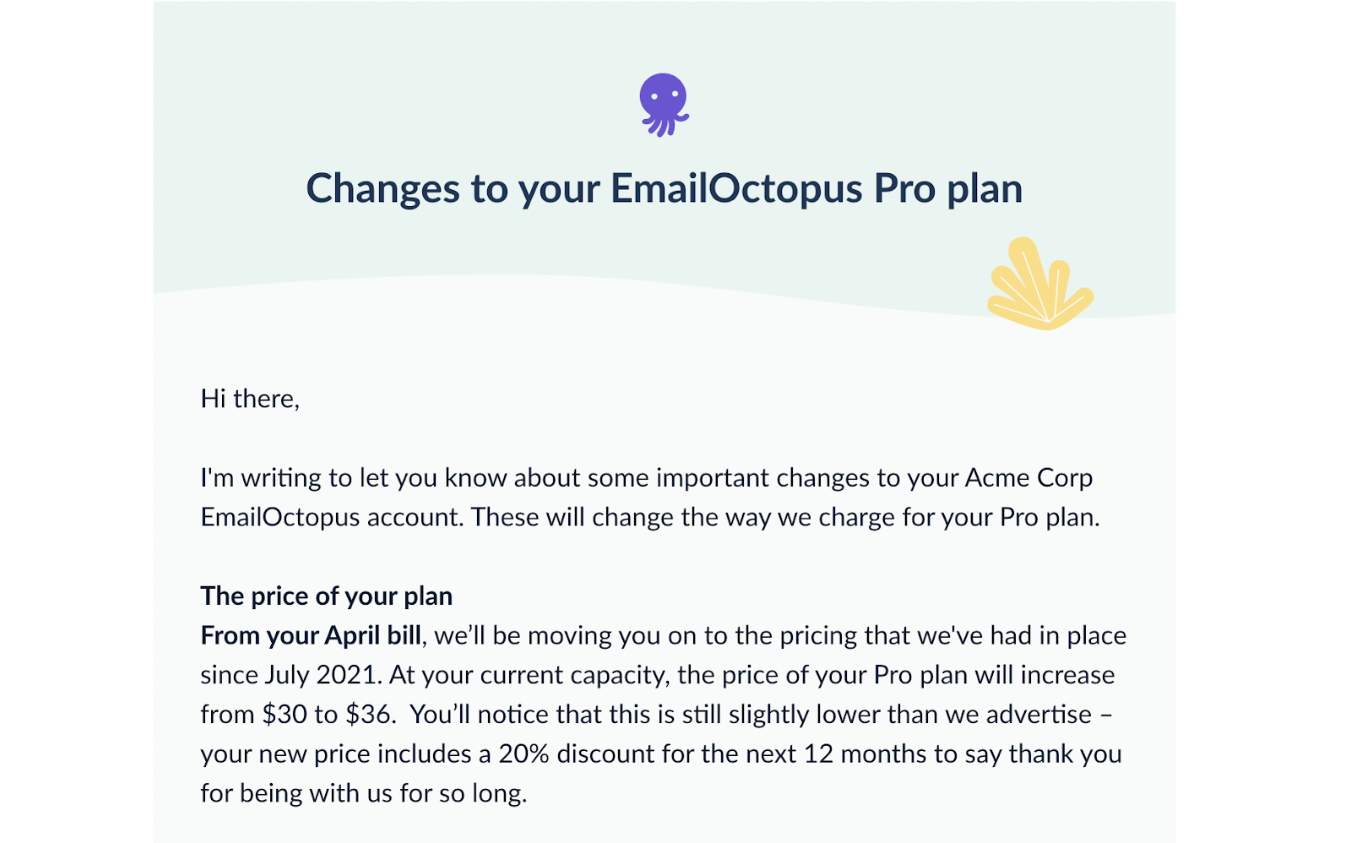
Task: Click the purple EmailOctopus octopus logo
Action: (x=664, y=105)
